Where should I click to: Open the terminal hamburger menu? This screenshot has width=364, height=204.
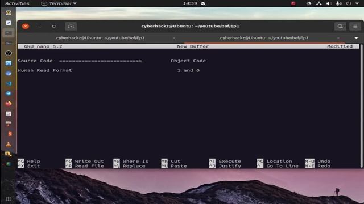pyautogui.click(x=355, y=27)
